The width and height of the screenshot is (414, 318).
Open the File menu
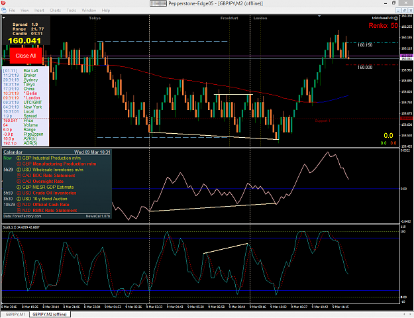(x=12, y=11)
